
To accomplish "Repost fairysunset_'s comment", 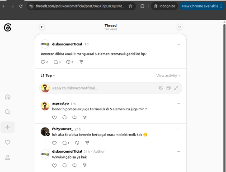I will 77,143.
